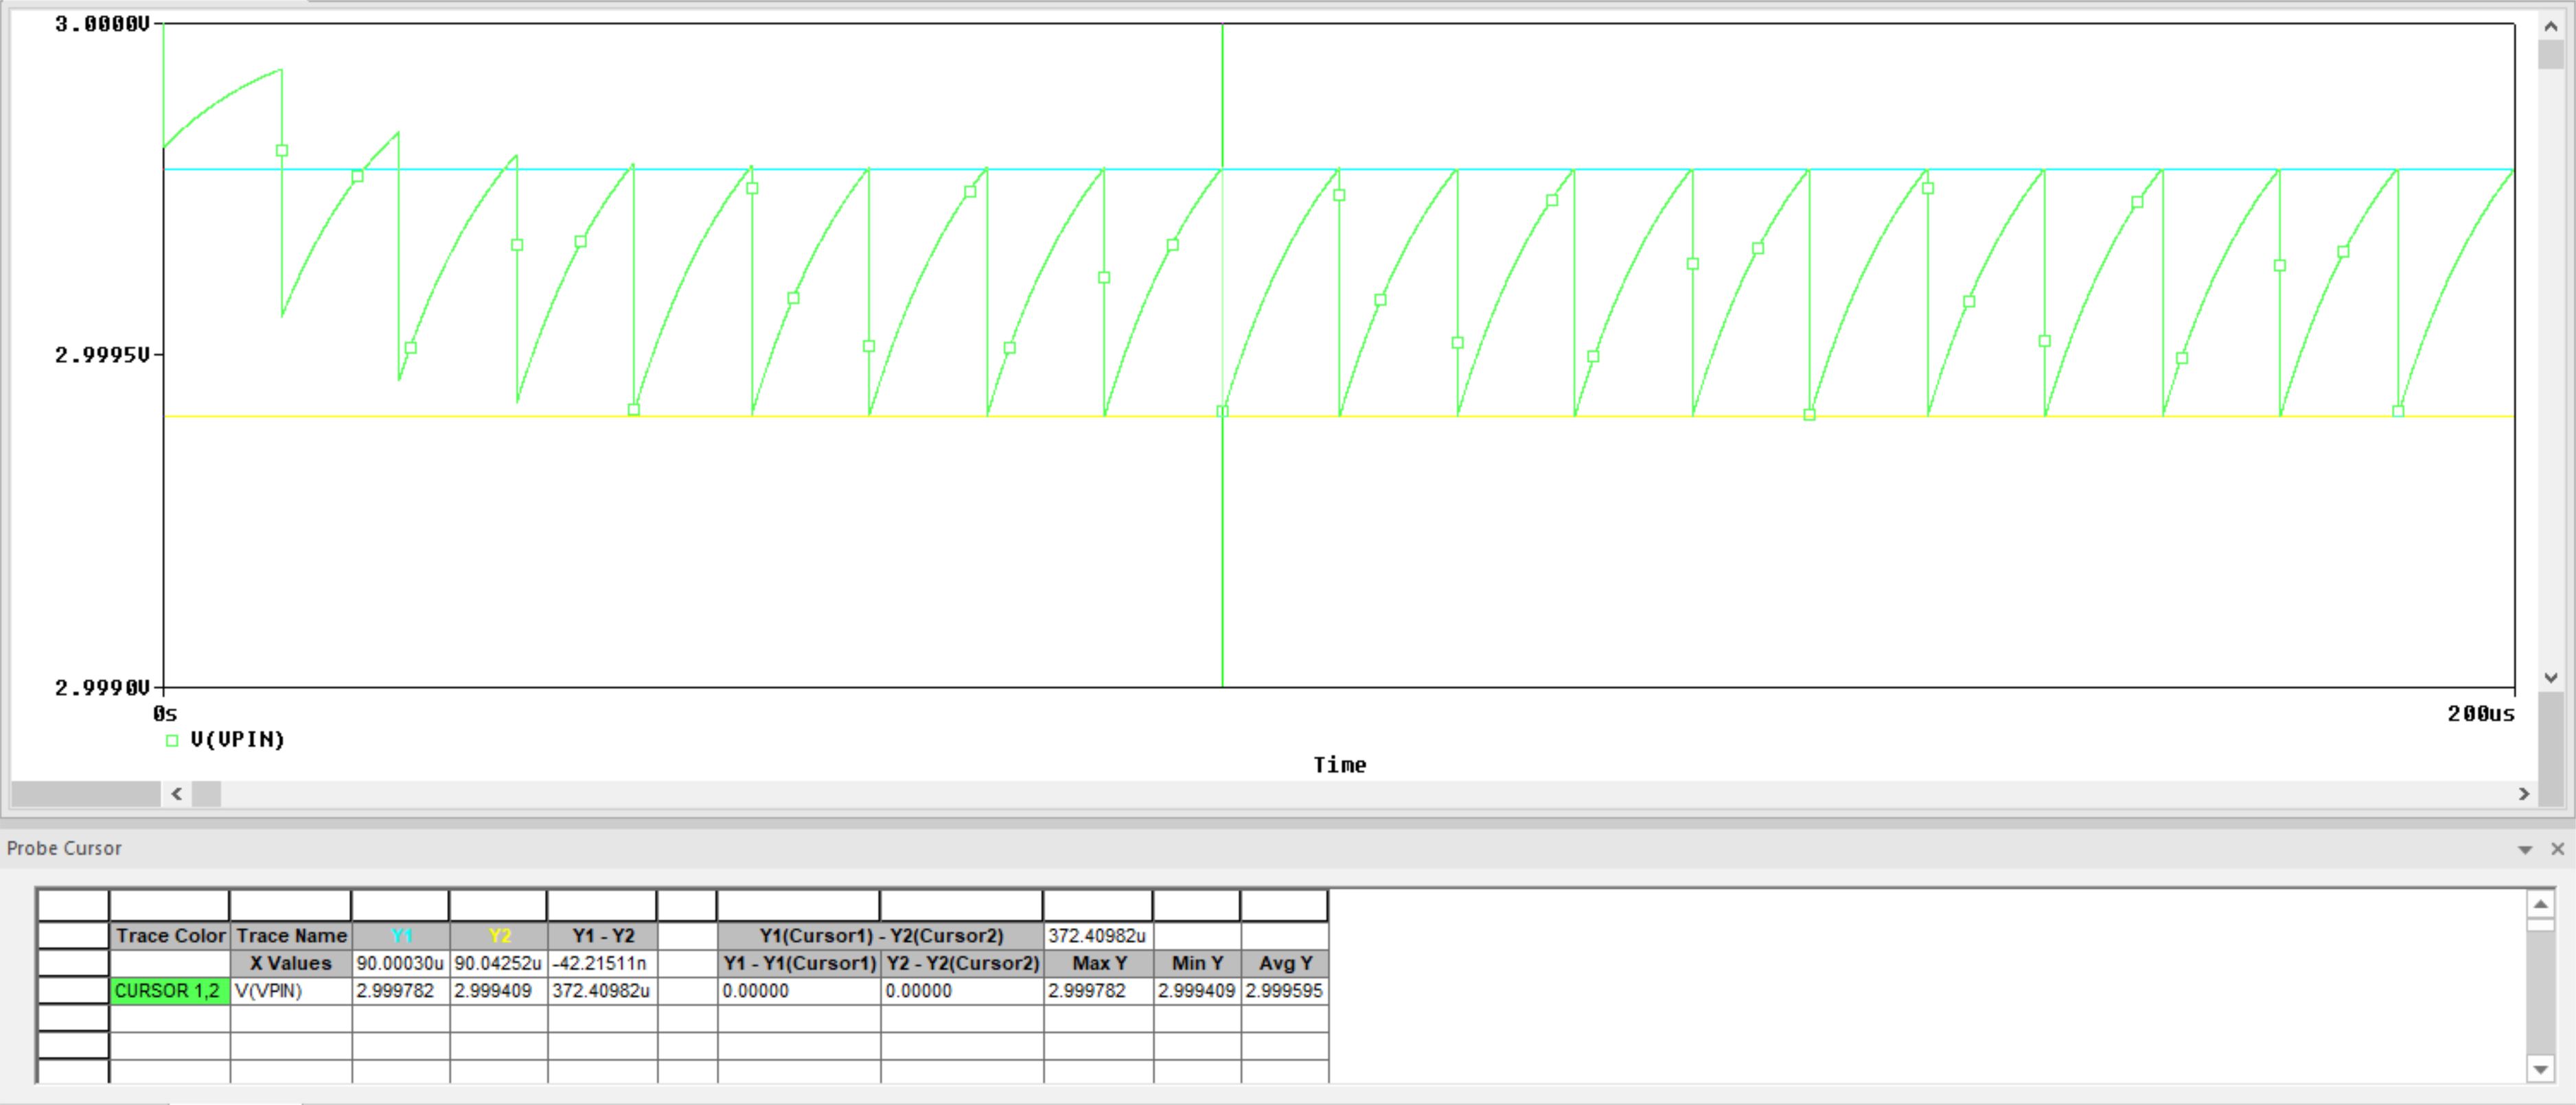
Task: Open the Probe Cursor panel options dropdown arrow
Action: coord(2525,849)
